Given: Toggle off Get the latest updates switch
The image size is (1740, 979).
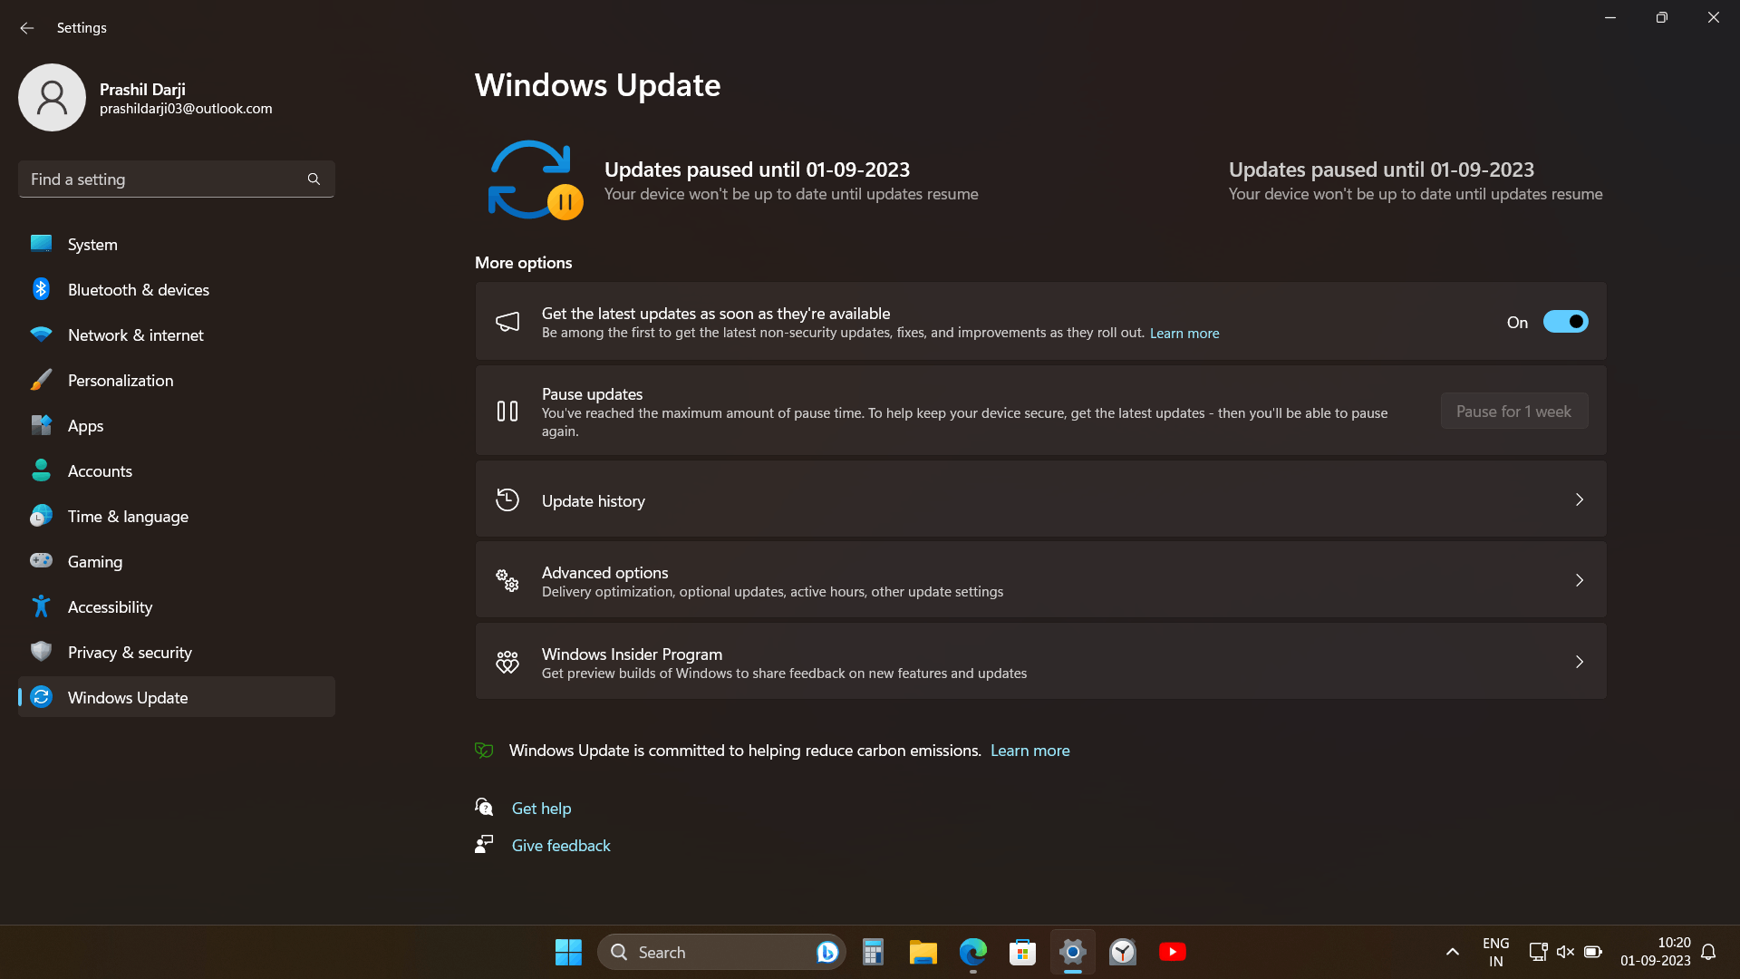Looking at the screenshot, I should (1565, 322).
